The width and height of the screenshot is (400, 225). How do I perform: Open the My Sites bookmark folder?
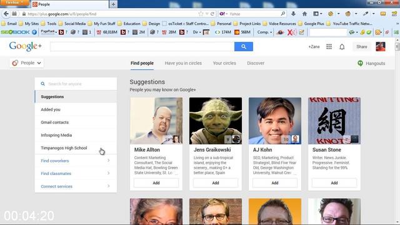tap(29, 24)
